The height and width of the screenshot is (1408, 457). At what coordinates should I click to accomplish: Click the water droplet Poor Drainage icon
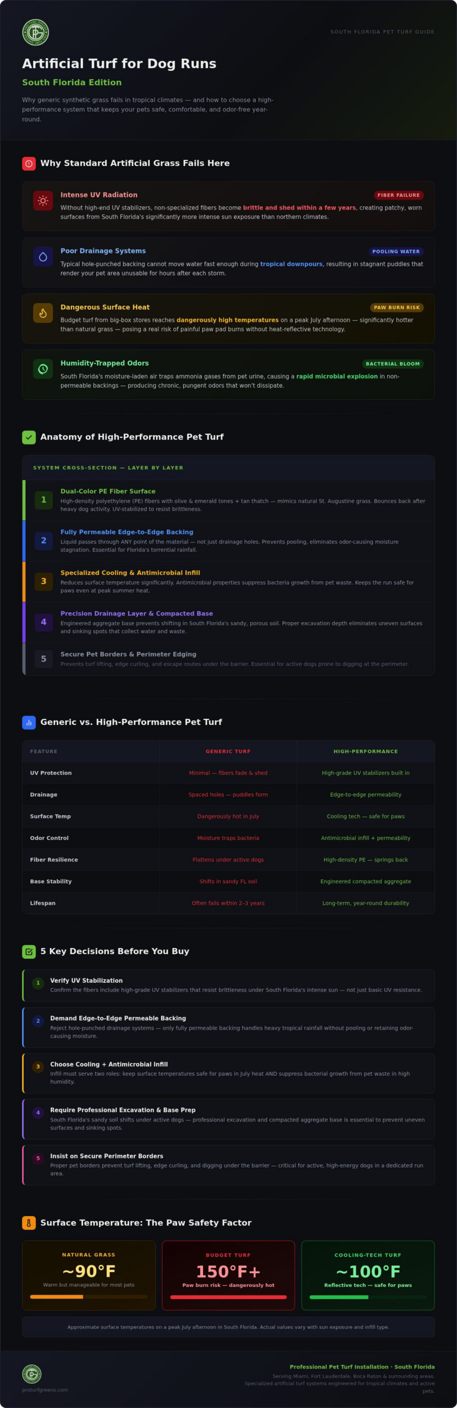tap(43, 257)
